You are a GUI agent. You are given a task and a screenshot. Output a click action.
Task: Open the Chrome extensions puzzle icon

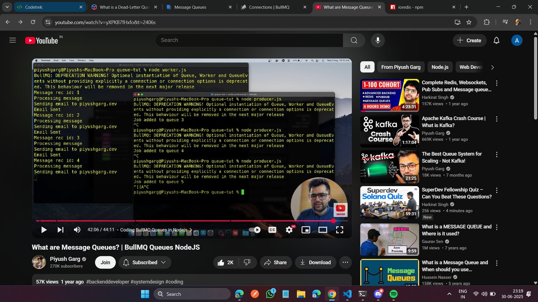coord(487,22)
